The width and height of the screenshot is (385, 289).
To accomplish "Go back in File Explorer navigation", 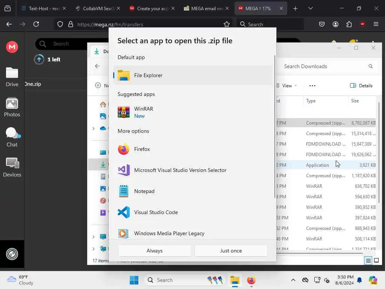I will coord(97,66).
